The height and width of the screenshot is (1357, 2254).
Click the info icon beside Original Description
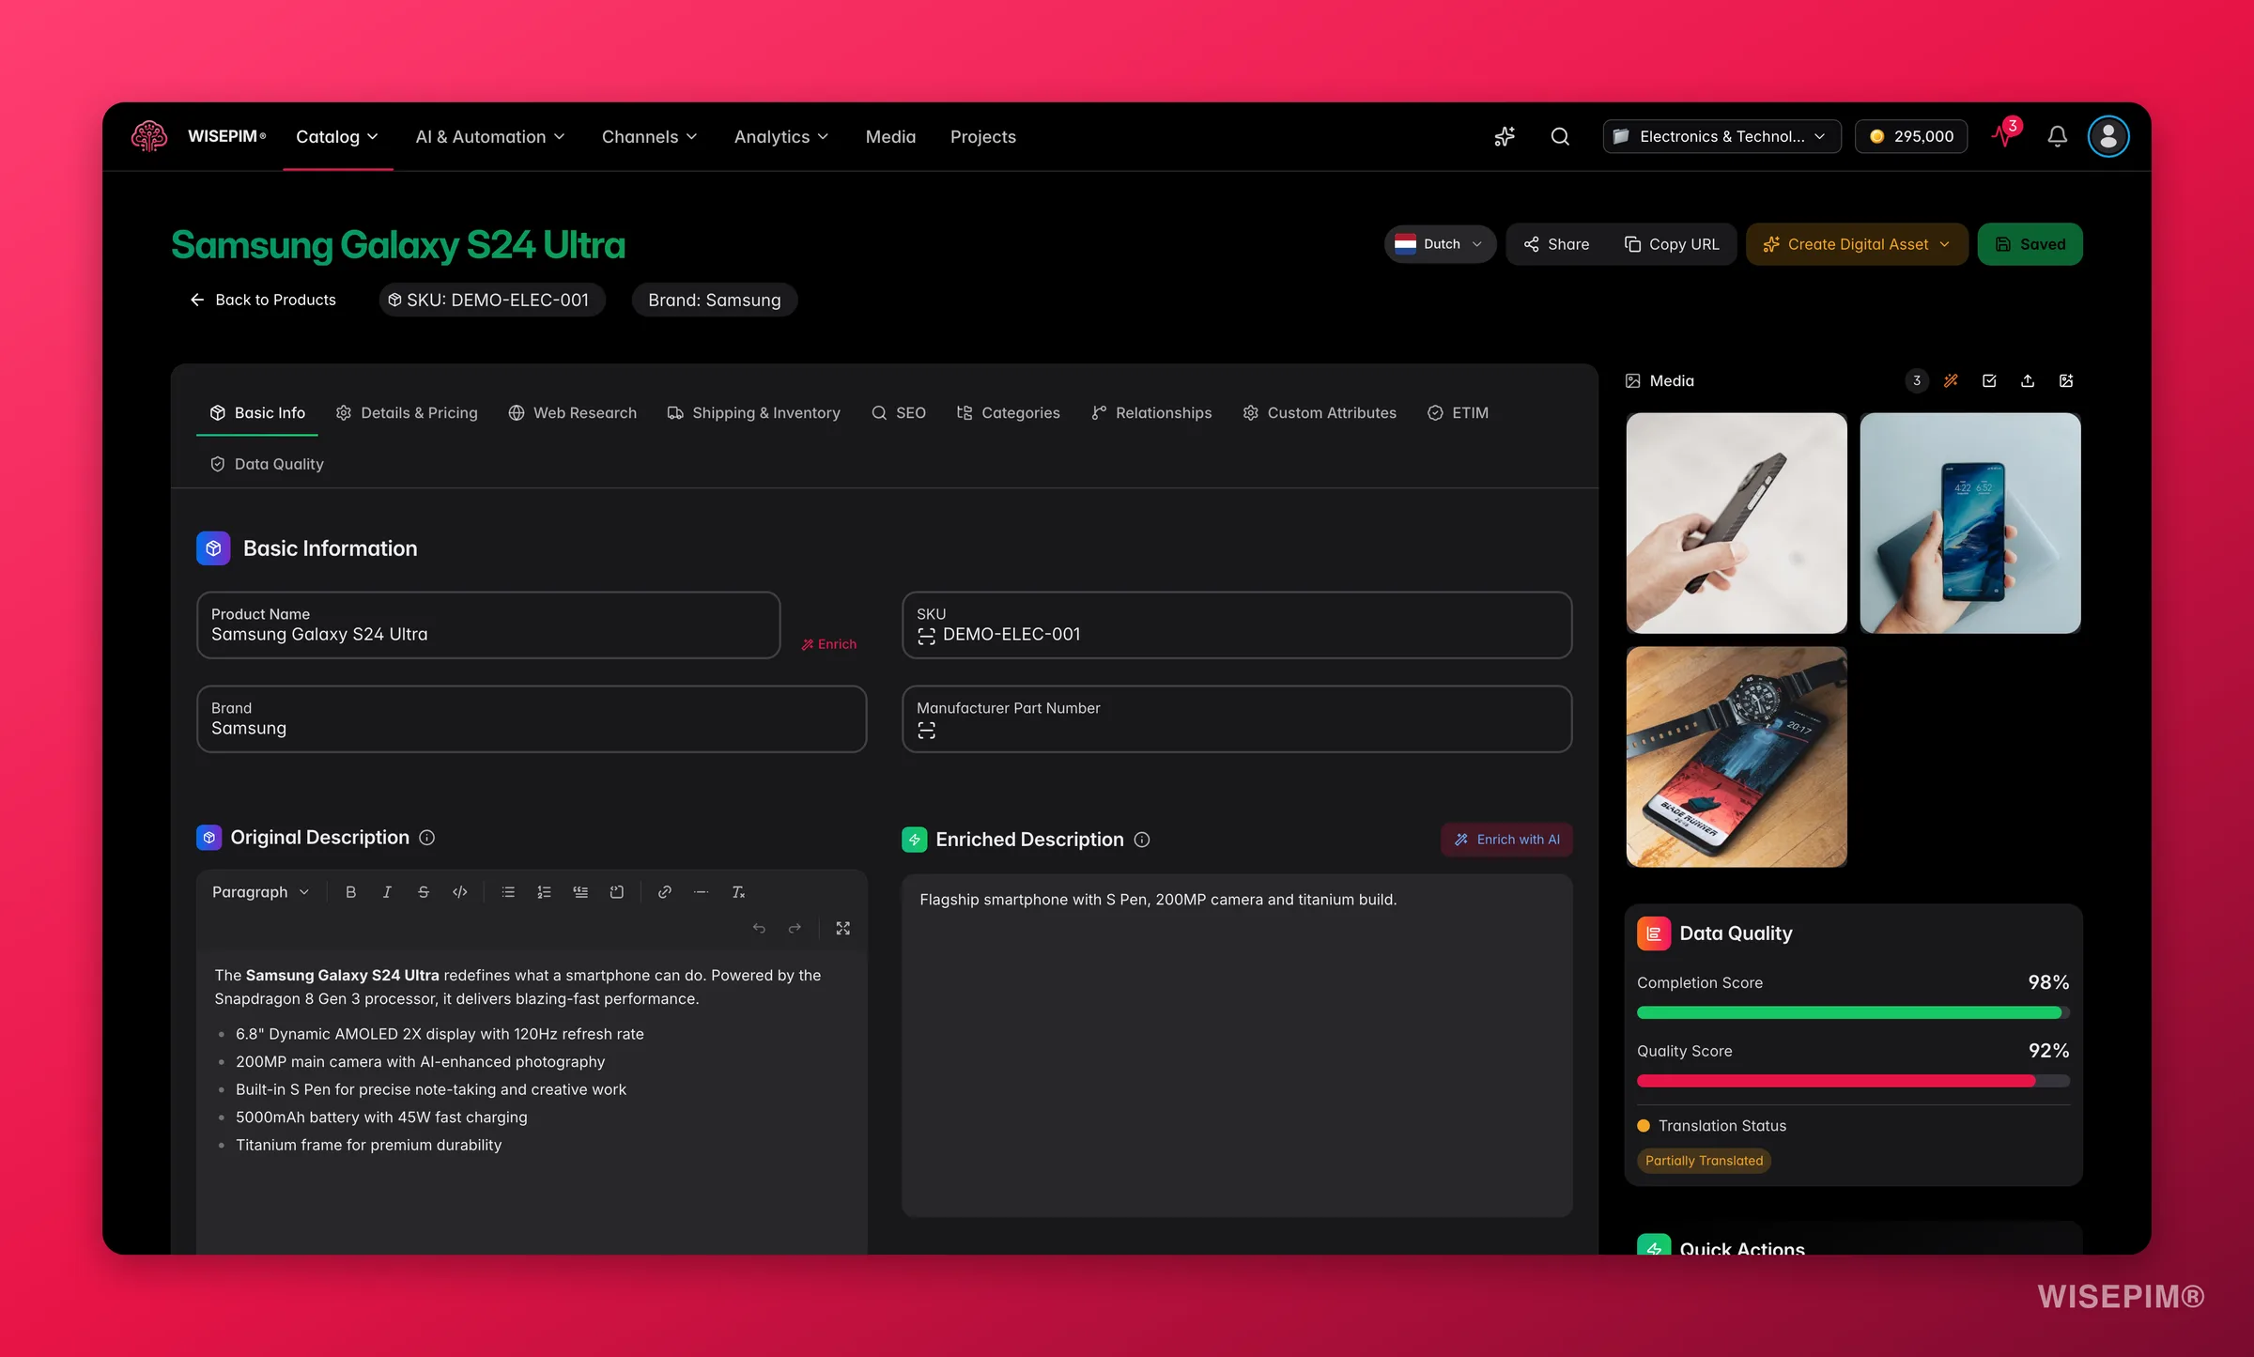pos(426,838)
